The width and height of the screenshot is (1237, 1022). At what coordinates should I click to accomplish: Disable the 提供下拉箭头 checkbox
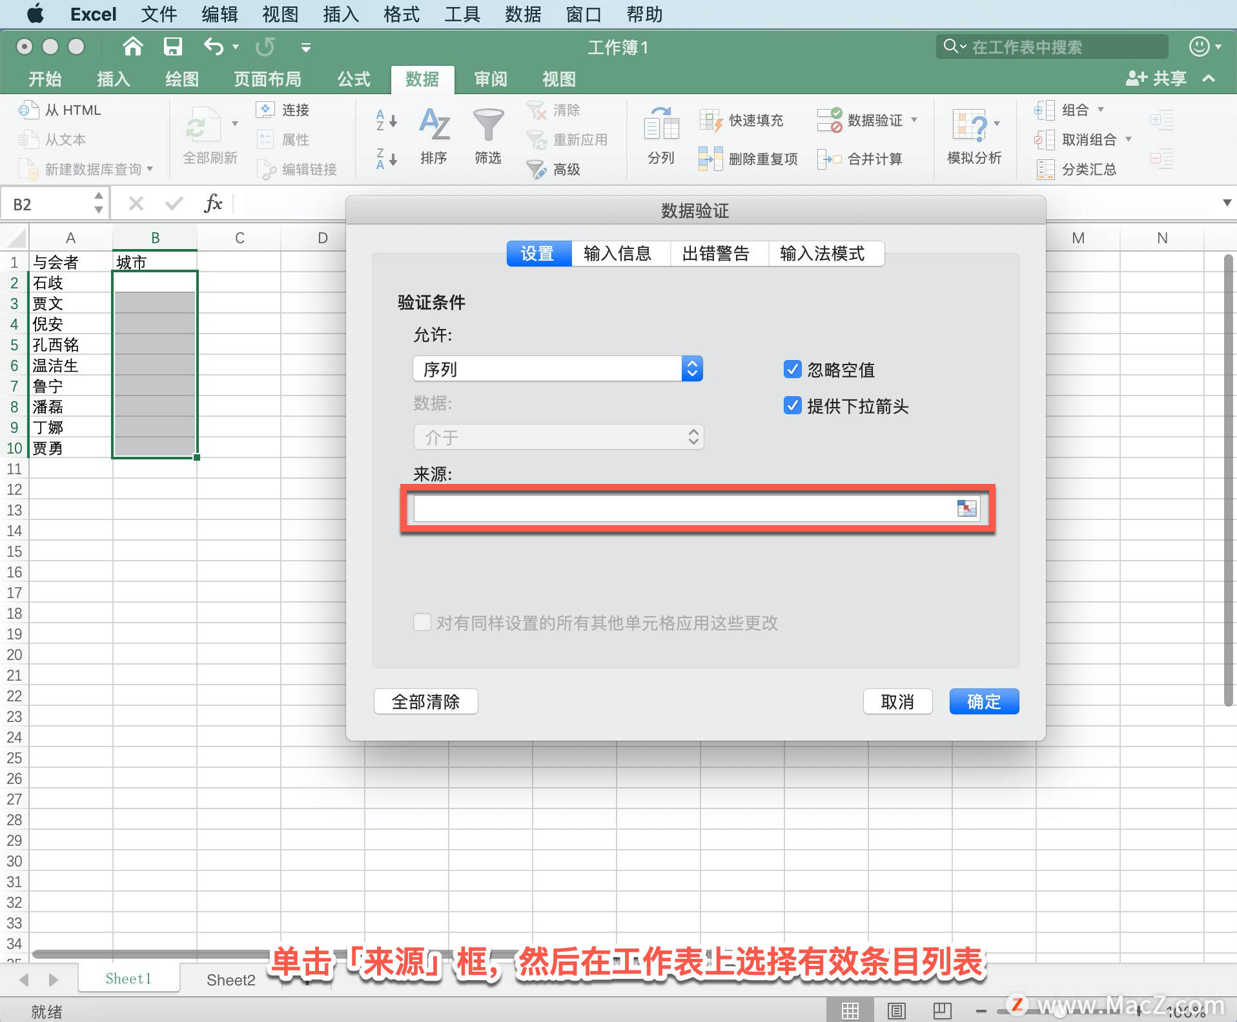tap(793, 406)
